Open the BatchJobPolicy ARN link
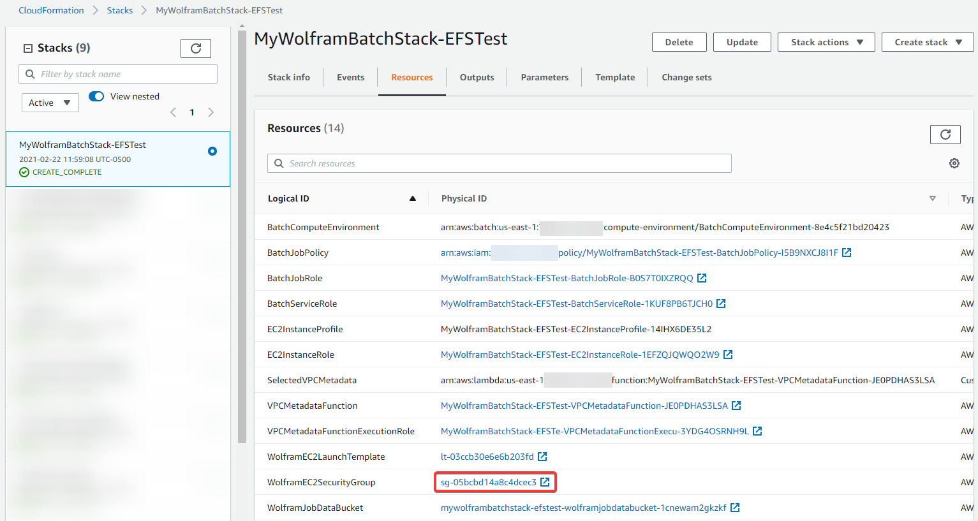978x521 pixels. pyautogui.click(x=639, y=253)
